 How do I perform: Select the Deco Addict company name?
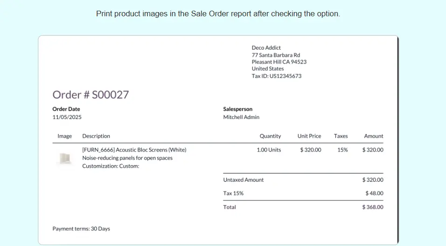pos(266,48)
